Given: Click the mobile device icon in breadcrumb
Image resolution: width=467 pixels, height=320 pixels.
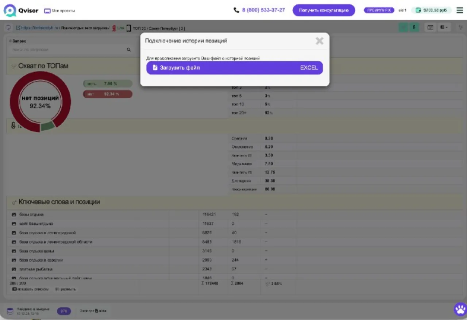Looking at the screenshot, I should click(x=129, y=28).
